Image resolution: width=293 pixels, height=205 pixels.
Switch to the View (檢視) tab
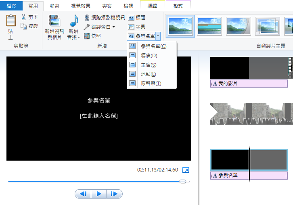(x=128, y=6)
